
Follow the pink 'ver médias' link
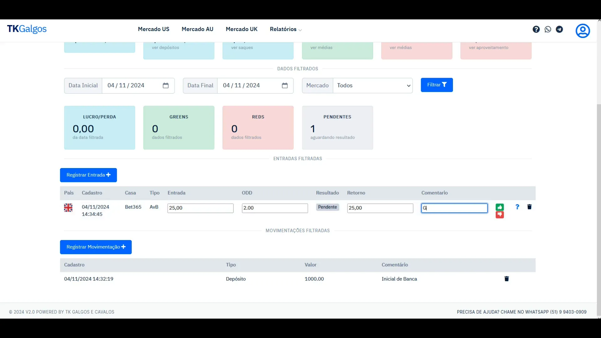click(401, 48)
